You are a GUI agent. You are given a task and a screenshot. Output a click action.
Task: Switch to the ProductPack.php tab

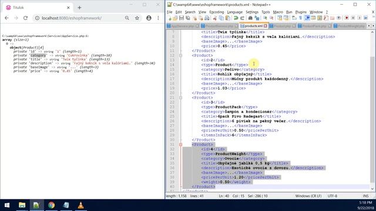click(314, 26)
